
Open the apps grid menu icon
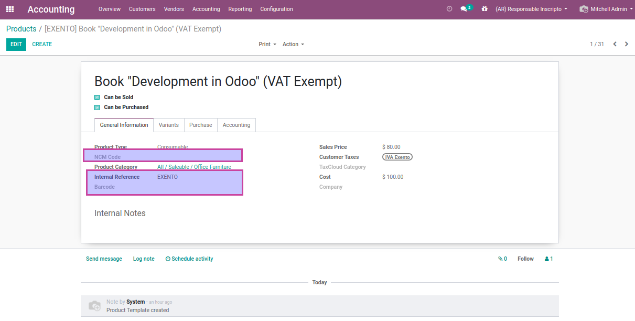pos(10,9)
